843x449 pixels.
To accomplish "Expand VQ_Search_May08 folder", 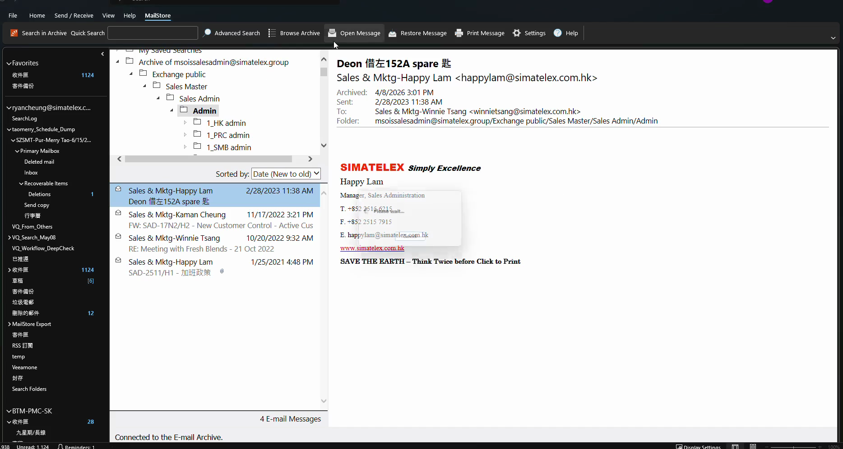I will pyautogui.click(x=9, y=238).
